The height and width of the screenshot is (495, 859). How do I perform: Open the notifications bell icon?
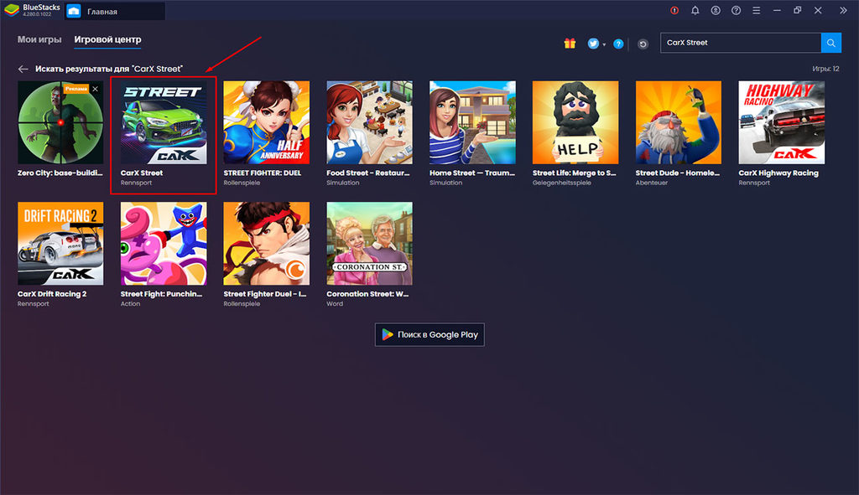pos(695,10)
